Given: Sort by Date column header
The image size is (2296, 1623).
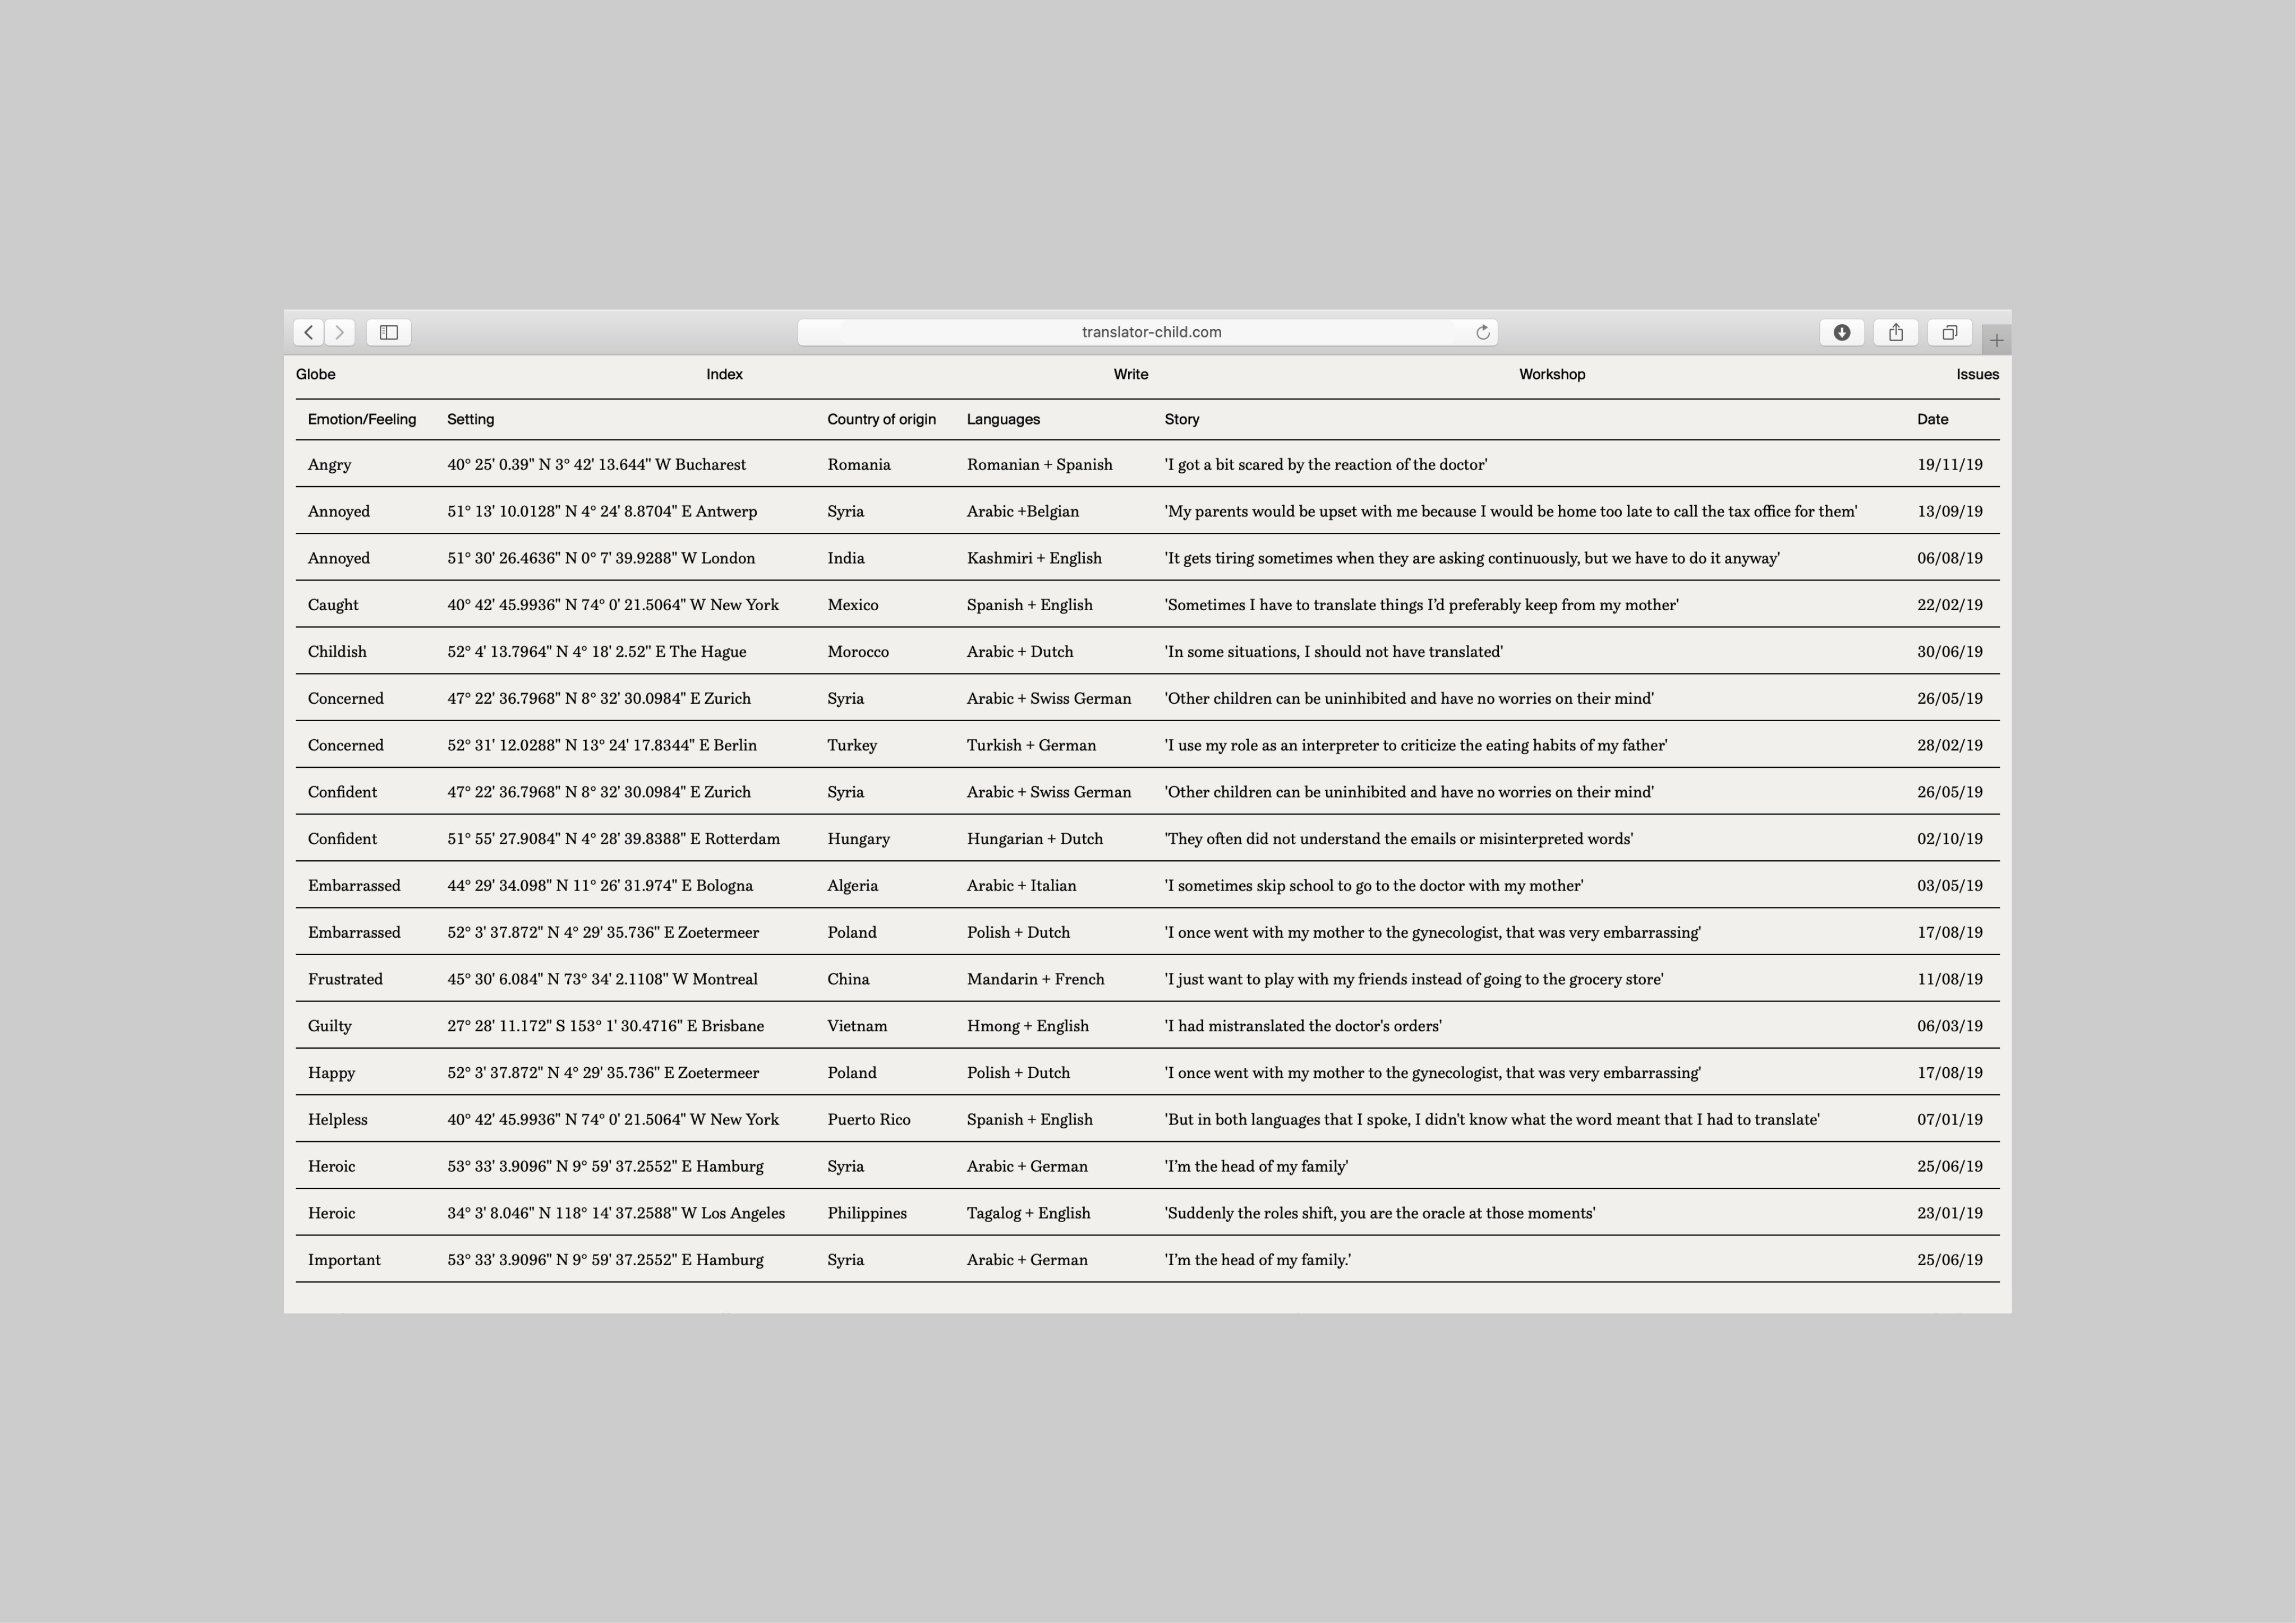Looking at the screenshot, I should pyautogui.click(x=1932, y=419).
